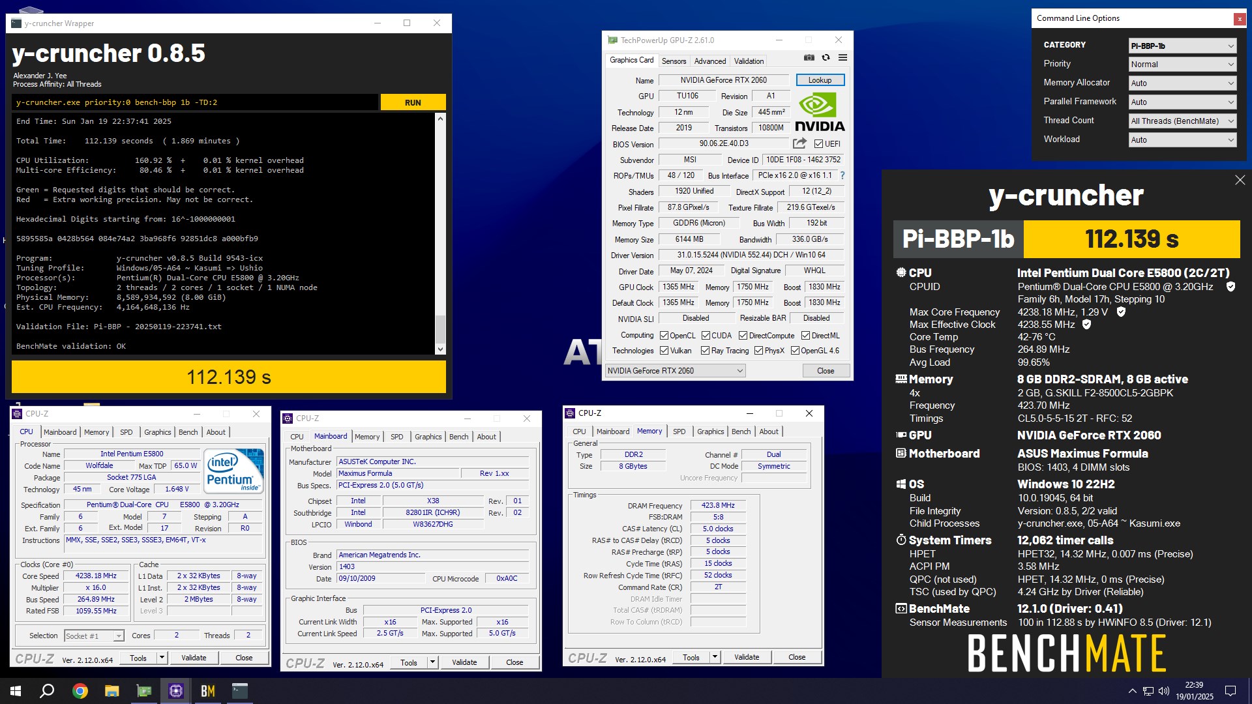1252x704 pixels.
Task: Toggle the DirectML checkbox
Action: point(805,336)
